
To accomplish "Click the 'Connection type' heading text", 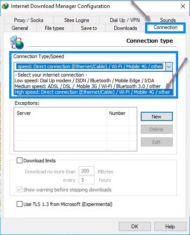I will tap(150, 41).
